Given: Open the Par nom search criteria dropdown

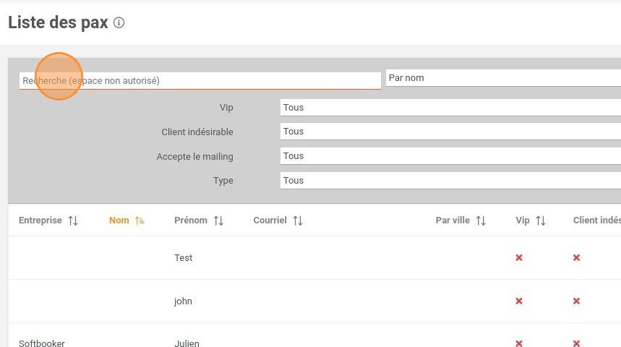Looking at the screenshot, I should coord(503,78).
